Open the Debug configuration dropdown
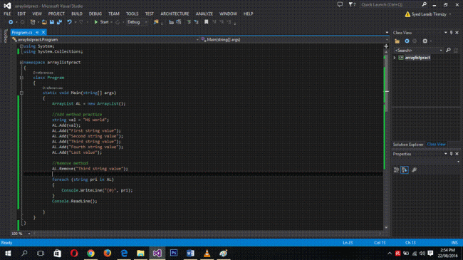This screenshot has width=463, height=260. pyautogui.click(x=137, y=22)
